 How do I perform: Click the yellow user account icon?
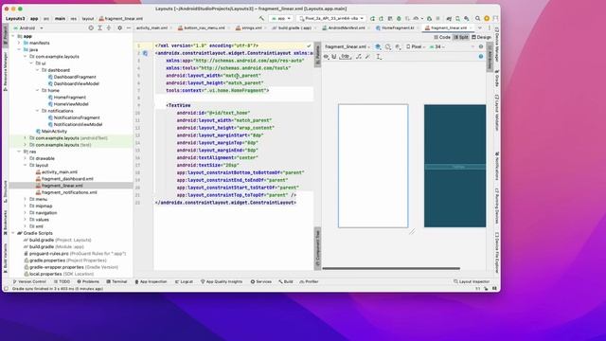(487, 19)
